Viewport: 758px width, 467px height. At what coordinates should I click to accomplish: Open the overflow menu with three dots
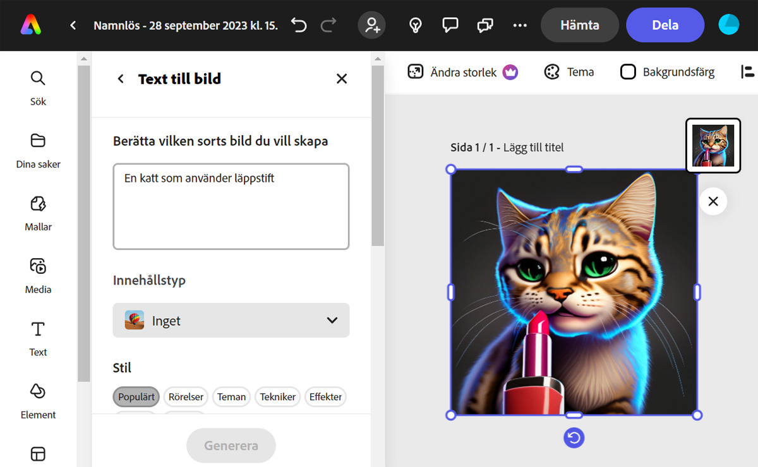tap(520, 25)
